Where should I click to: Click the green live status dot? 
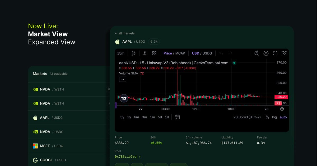234,63
